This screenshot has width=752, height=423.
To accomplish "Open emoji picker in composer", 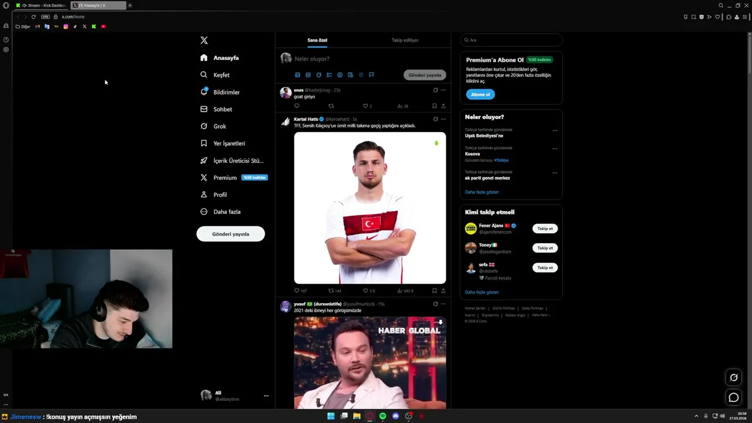I will 340,75.
